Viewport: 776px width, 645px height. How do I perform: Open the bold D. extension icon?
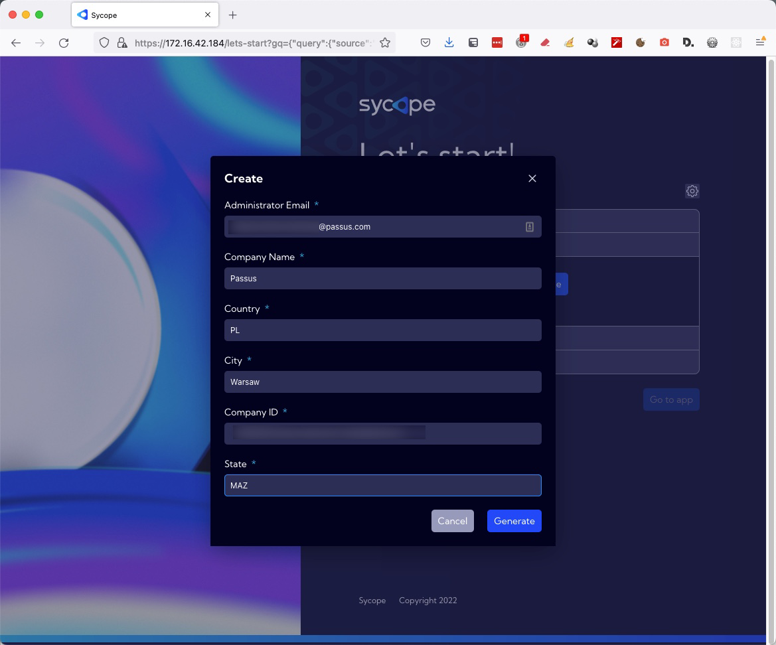tap(688, 43)
